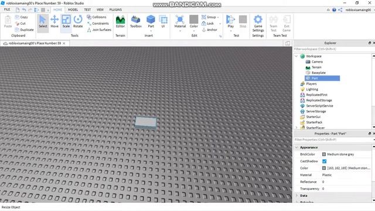Click the New file icon
This screenshot has width=375, height=211.
tap(18, 10)
